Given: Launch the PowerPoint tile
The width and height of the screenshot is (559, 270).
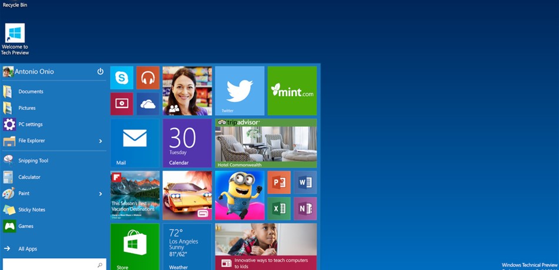Looking at the screenshot, I should click(x=279, y=183).
